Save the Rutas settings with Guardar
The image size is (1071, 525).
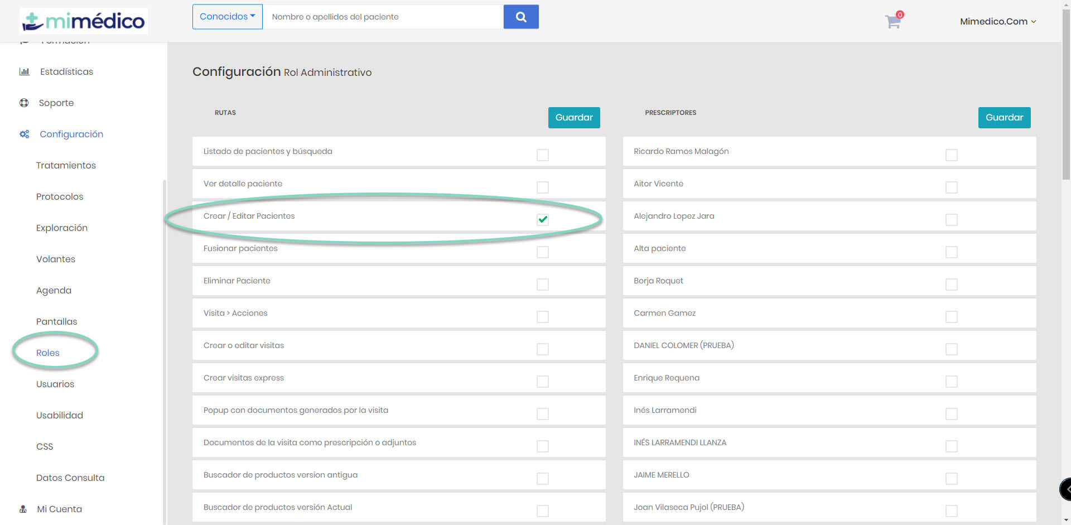[x=573, y=118]
